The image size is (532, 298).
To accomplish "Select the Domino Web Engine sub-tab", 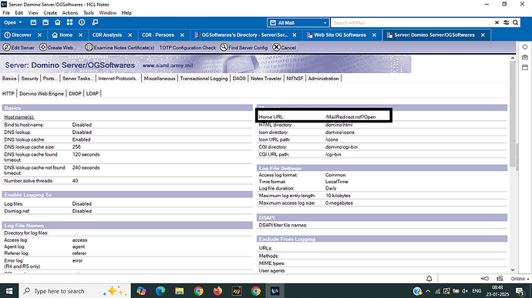I will 42,94.
